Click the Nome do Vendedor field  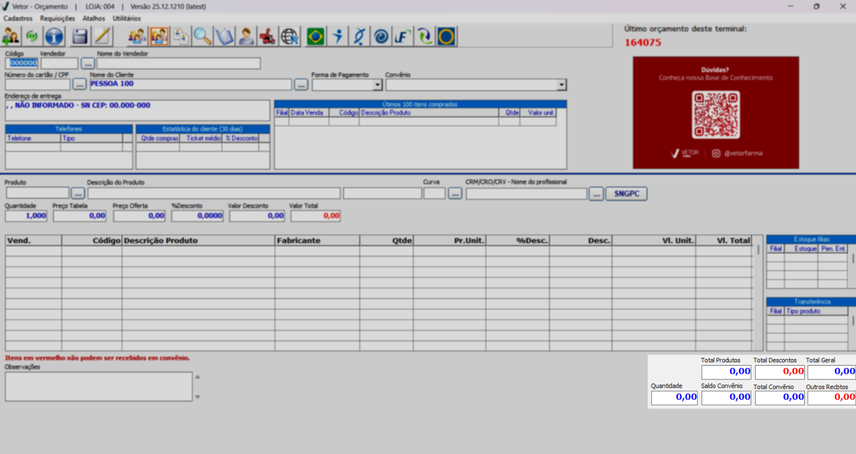pyautogui.click(x=179, y=63)
